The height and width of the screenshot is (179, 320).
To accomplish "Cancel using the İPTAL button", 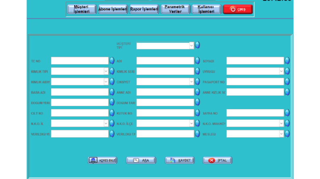I will (218, 160).
